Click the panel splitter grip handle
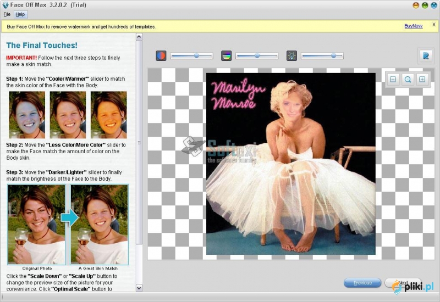 click(x=139, y=143)
